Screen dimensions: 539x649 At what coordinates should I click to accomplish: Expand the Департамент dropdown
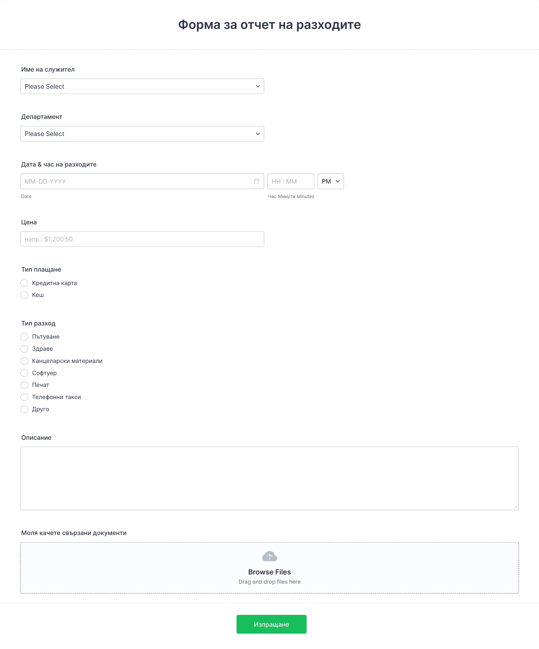coord(142,134)
